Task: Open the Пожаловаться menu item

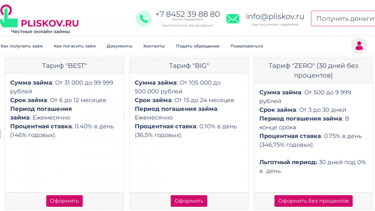Action: pos(247,46)
